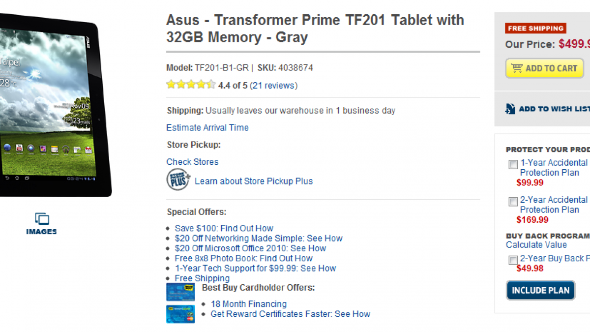Click the Free Shipping red badge
Screen dimensions: 590x332
pyautogui.click(x=535, y=29)
